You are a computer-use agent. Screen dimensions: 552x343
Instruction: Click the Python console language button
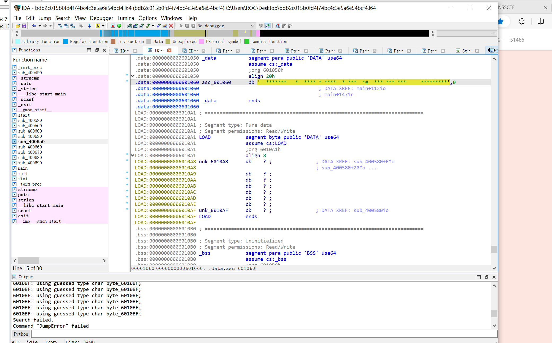tap(21, 334)
